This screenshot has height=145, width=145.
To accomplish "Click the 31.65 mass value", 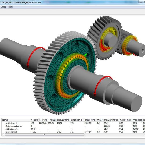I will pyautogui.click(x=135, y=132).
